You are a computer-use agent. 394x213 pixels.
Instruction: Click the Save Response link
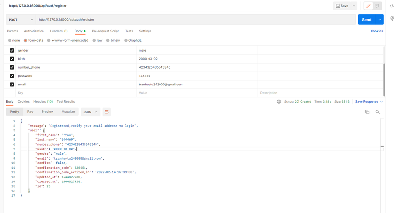tap(367, 102)
